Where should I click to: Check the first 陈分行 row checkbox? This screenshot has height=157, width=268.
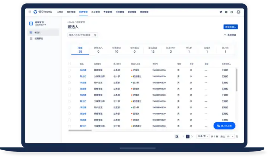[69, 76]
